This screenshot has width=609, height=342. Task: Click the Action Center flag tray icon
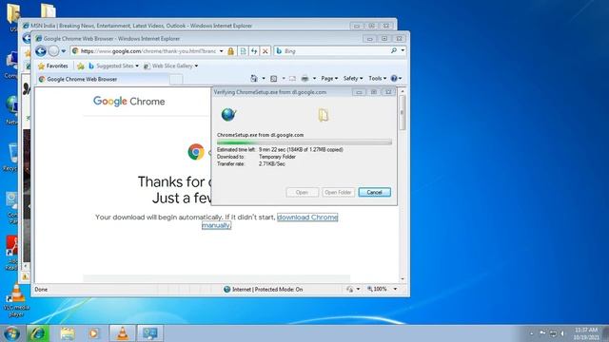pyautogui.click(x=542, y=333)
